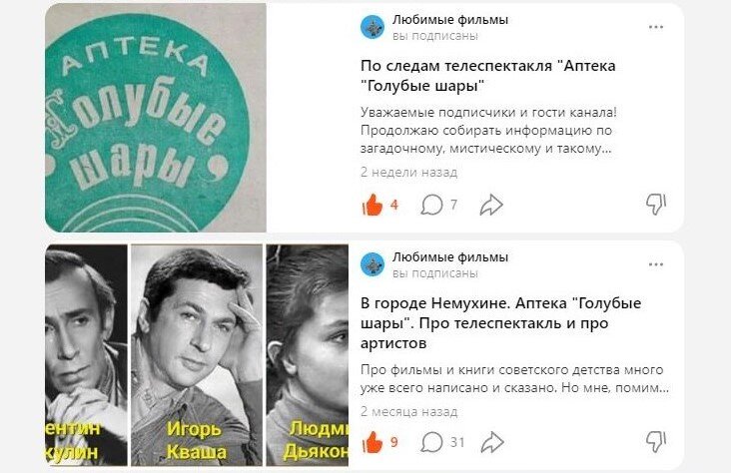Open the 31 comments on second post
The height and width of the screenshot is (473, 731).
431,442
